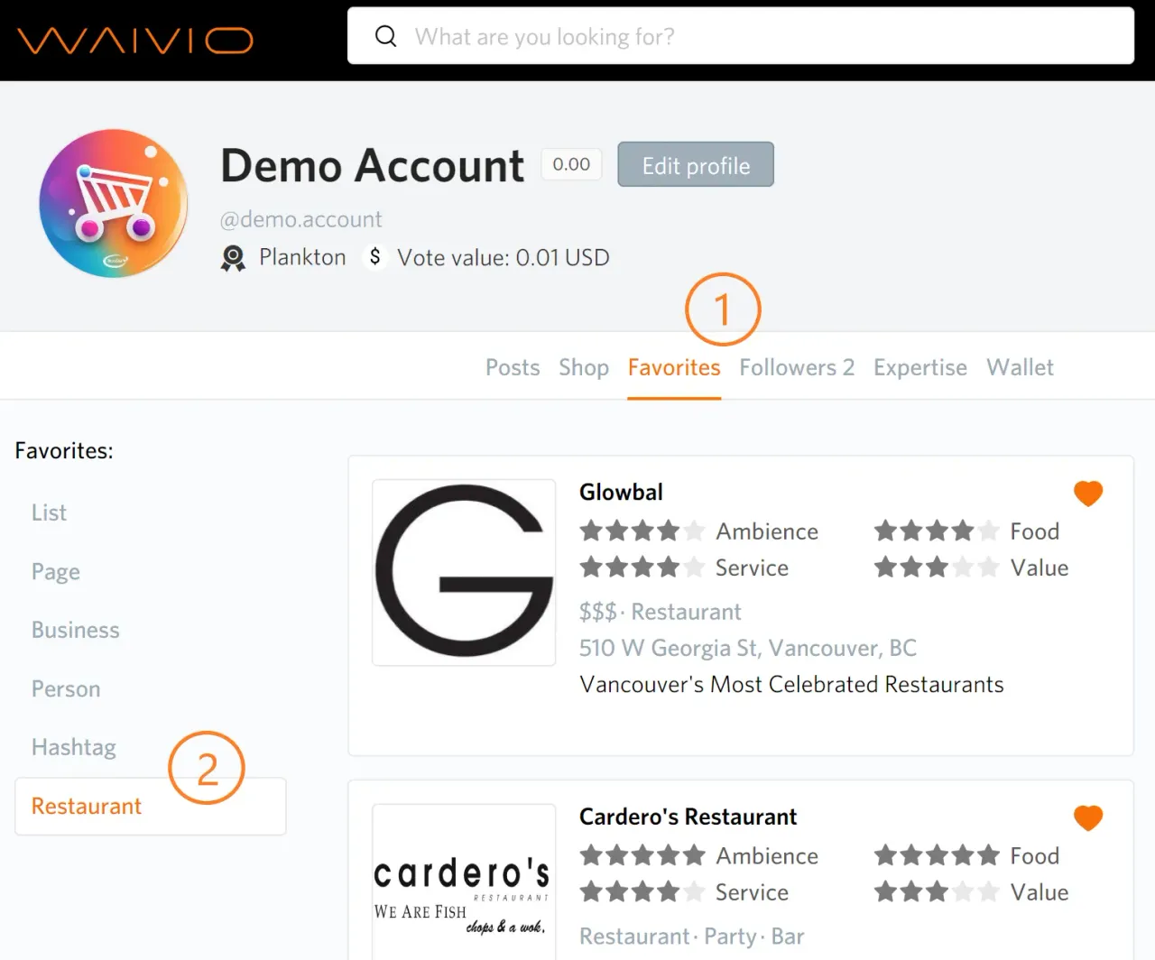Click 'Vancouver's Most Celebrated Restaurants' description
Screen dimensions: 1155x960
[x=791, y=684]
